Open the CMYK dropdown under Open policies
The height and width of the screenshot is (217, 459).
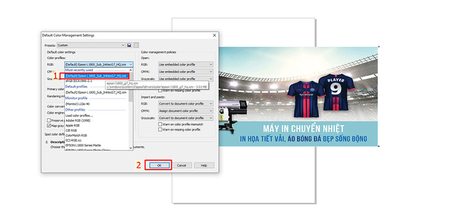click(186, 71)
